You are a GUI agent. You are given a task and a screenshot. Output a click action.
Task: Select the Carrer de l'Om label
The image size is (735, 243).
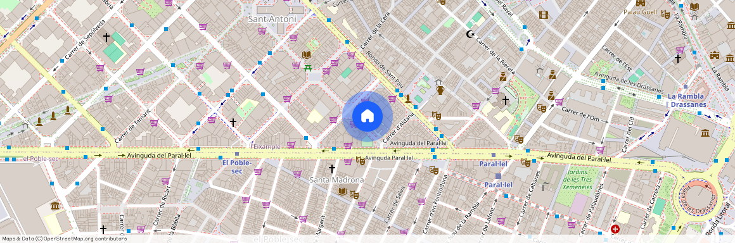click(x=581, y=114)
